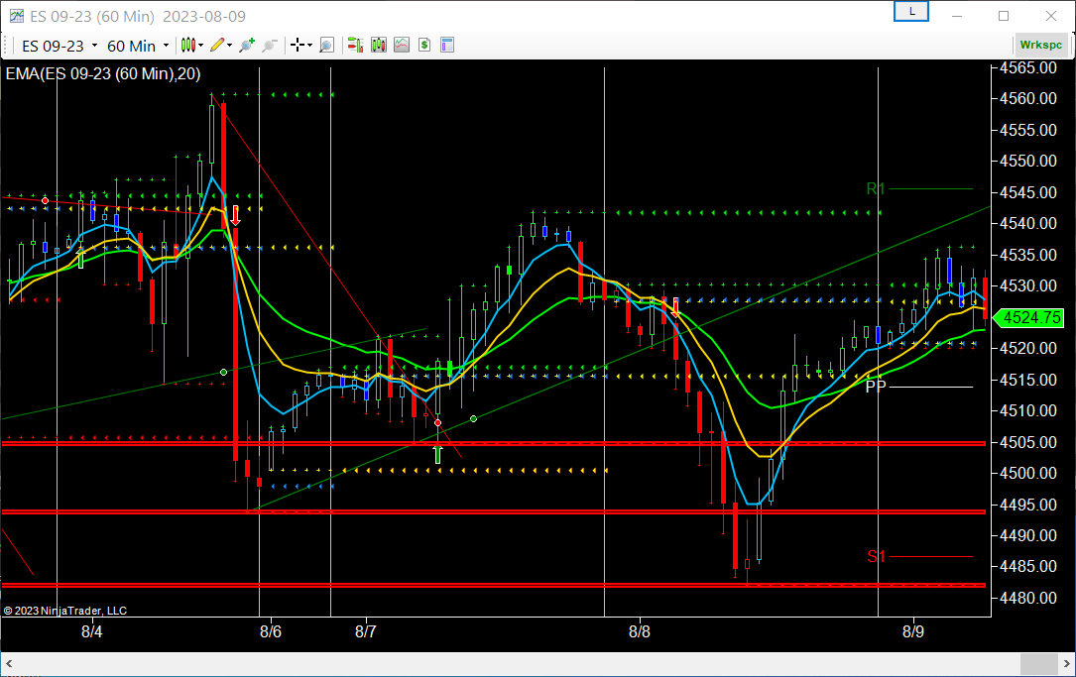Image resolution: width=1076 pixels, height=677 pixels.
Task: Open the candlestick chart style menu
Action: 191,46
